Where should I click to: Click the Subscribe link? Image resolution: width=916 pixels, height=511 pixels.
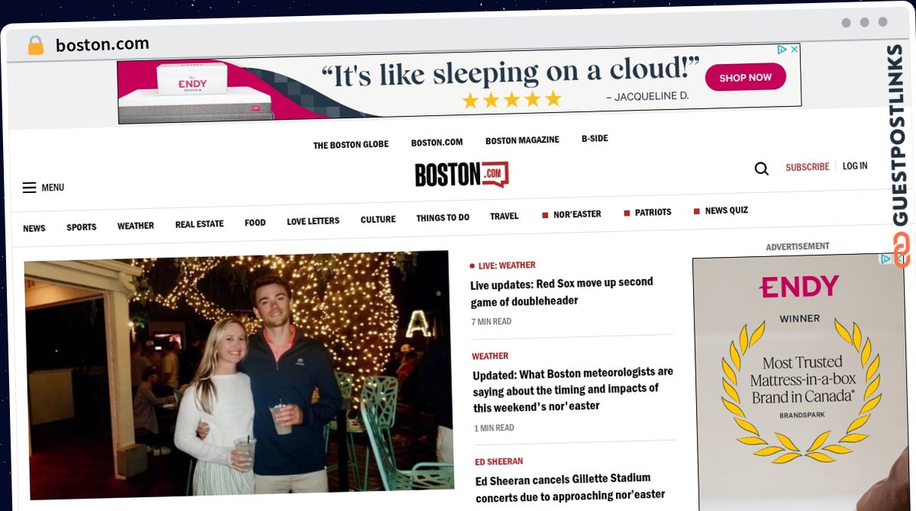point(807,167)
